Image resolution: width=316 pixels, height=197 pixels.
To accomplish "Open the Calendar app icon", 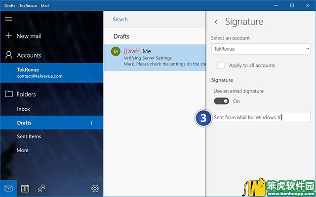I will click(25, 188).
